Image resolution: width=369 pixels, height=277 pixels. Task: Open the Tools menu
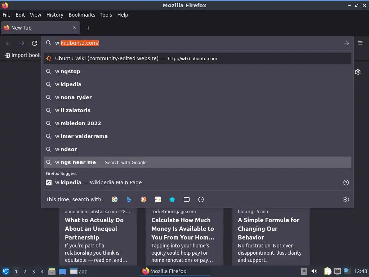106,15
